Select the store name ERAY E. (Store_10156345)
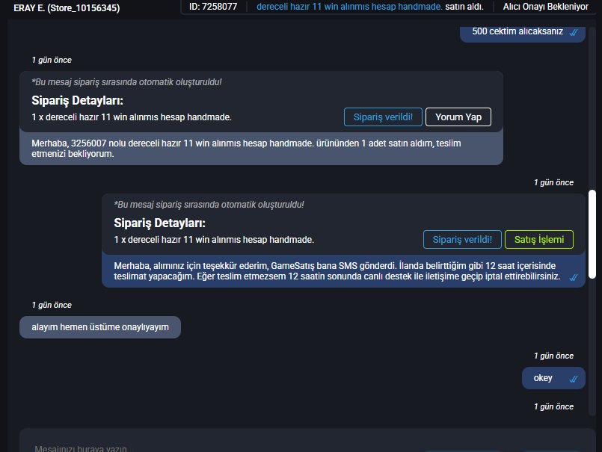Screen dimensions: 602x452 click(67, 8)
